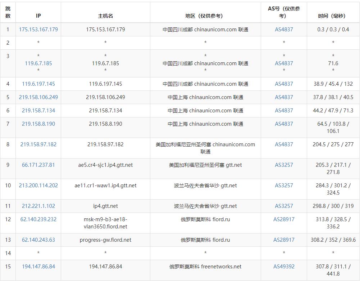Viewport: 360px width, 281px height.
Task: Click the 主机名 column header
Action: [x=105, y=15]
